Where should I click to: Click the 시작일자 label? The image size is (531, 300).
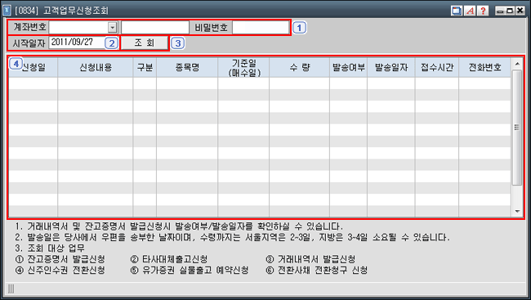click(x=29, y=43)
